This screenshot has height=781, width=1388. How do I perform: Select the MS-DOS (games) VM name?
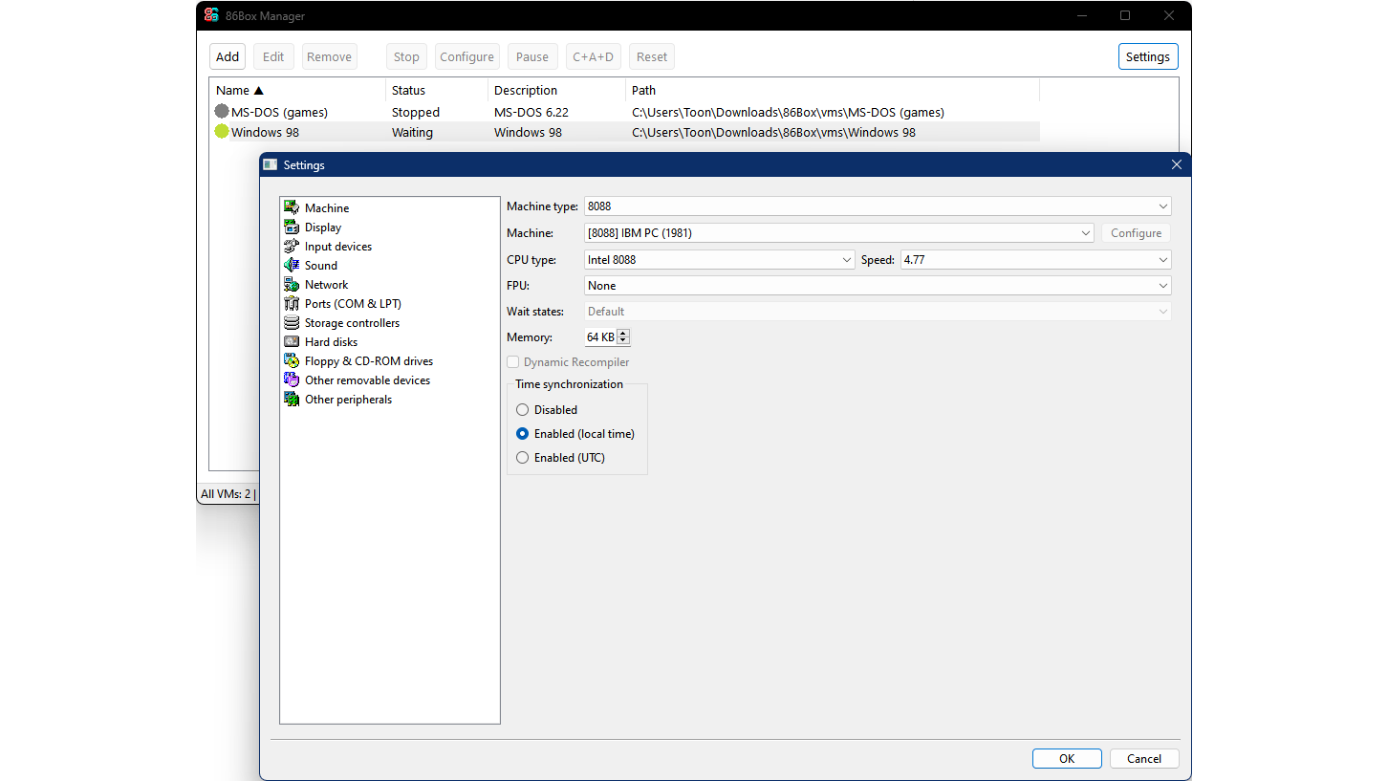click(279, 112)
